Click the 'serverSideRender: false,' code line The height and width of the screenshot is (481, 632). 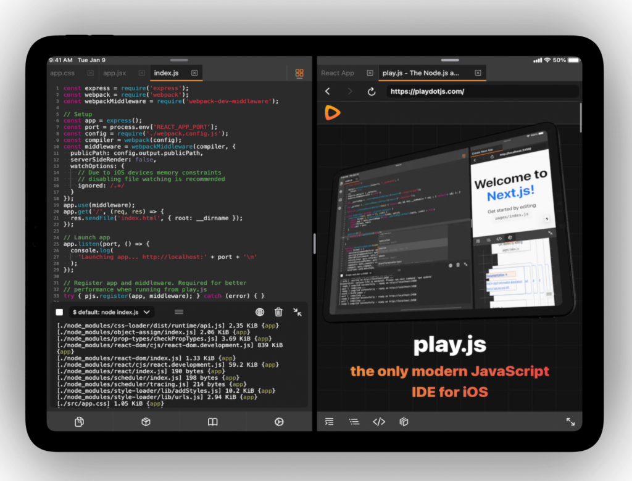(x=114, y=160)
